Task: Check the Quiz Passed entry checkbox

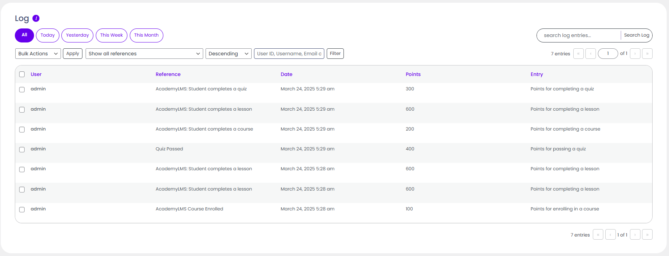Action: coord(22,150)
